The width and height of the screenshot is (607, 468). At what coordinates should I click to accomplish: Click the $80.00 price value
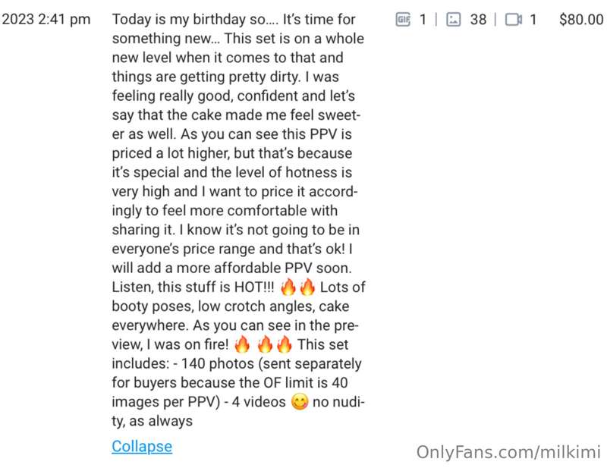[581, 20]
